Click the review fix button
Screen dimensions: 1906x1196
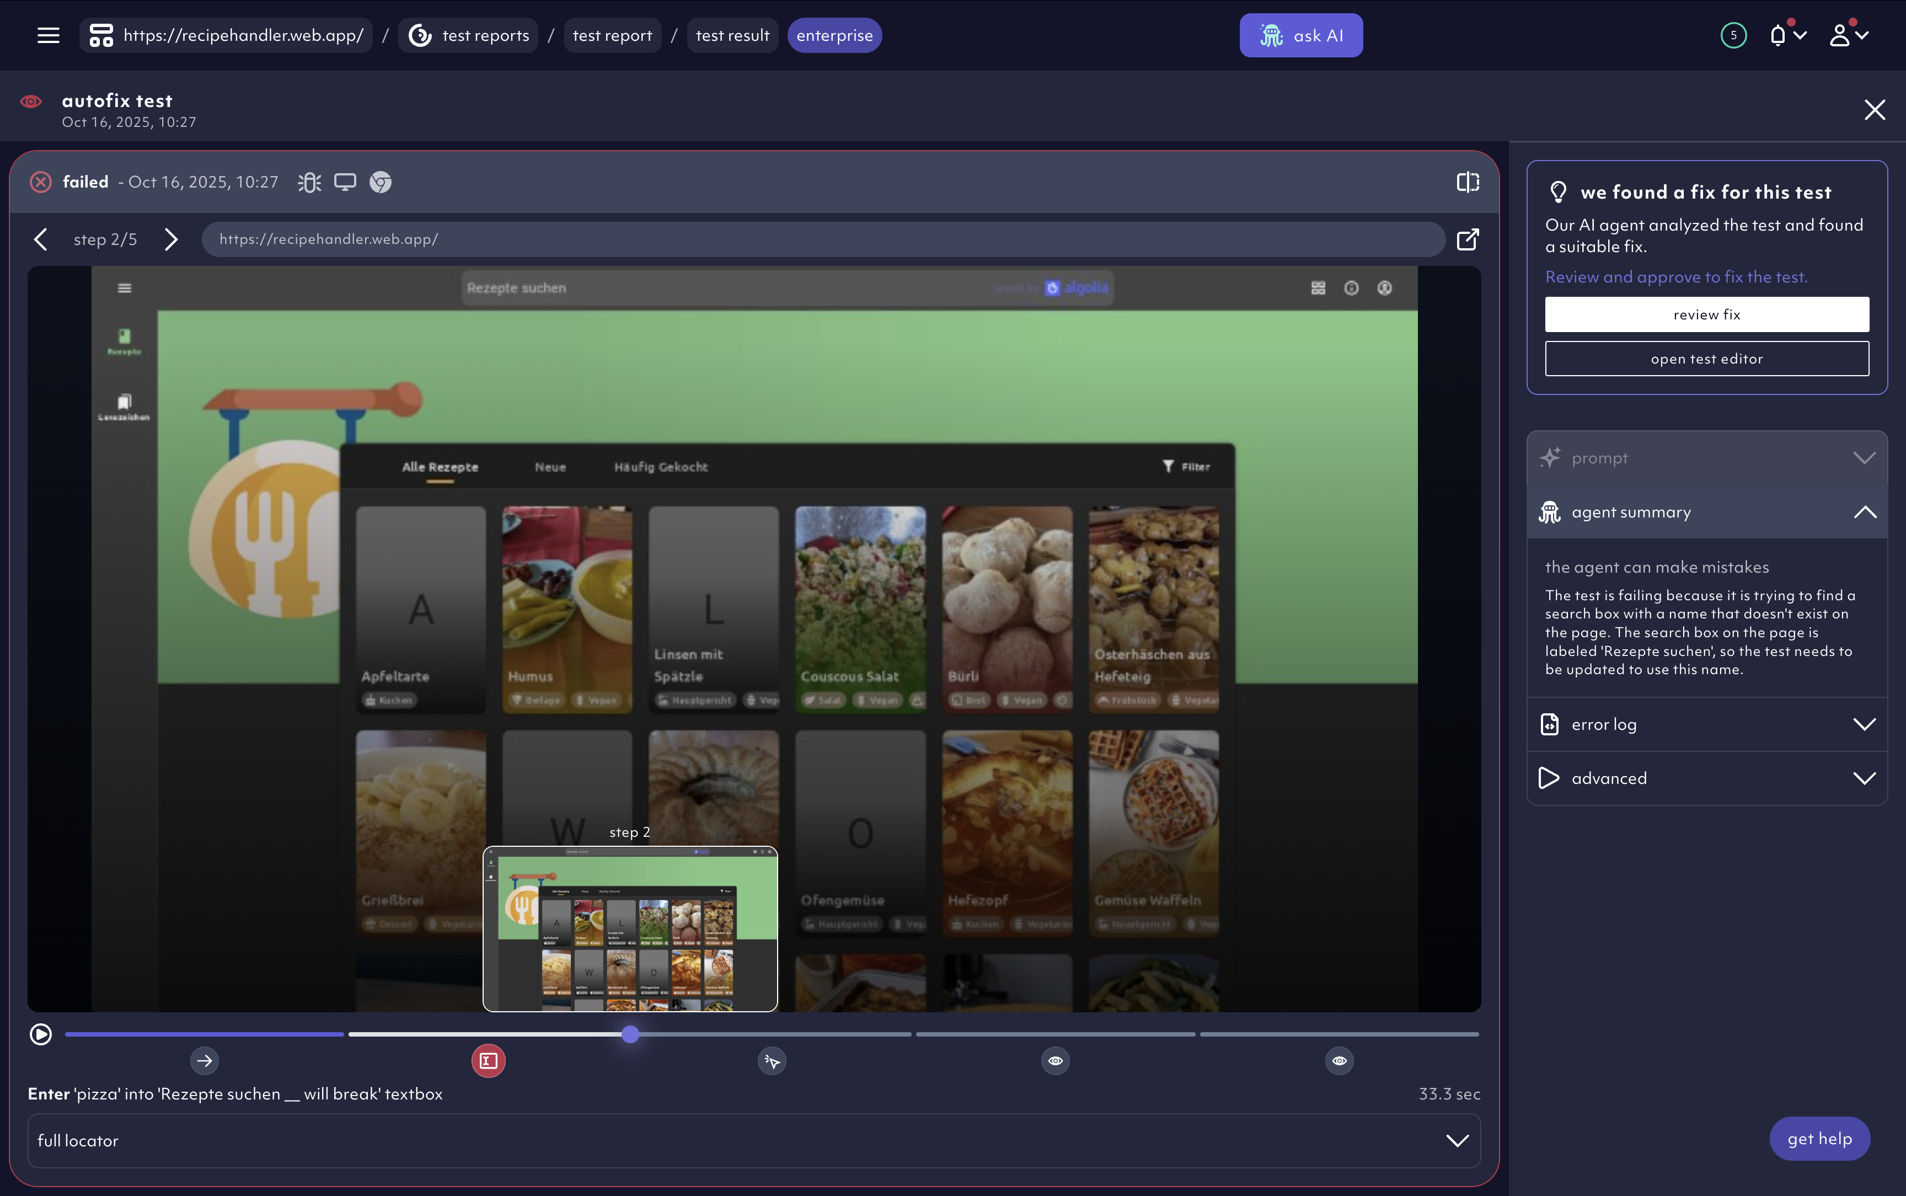1707,315
